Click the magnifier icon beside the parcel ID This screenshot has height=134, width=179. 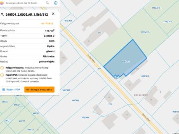pos(2,15)
